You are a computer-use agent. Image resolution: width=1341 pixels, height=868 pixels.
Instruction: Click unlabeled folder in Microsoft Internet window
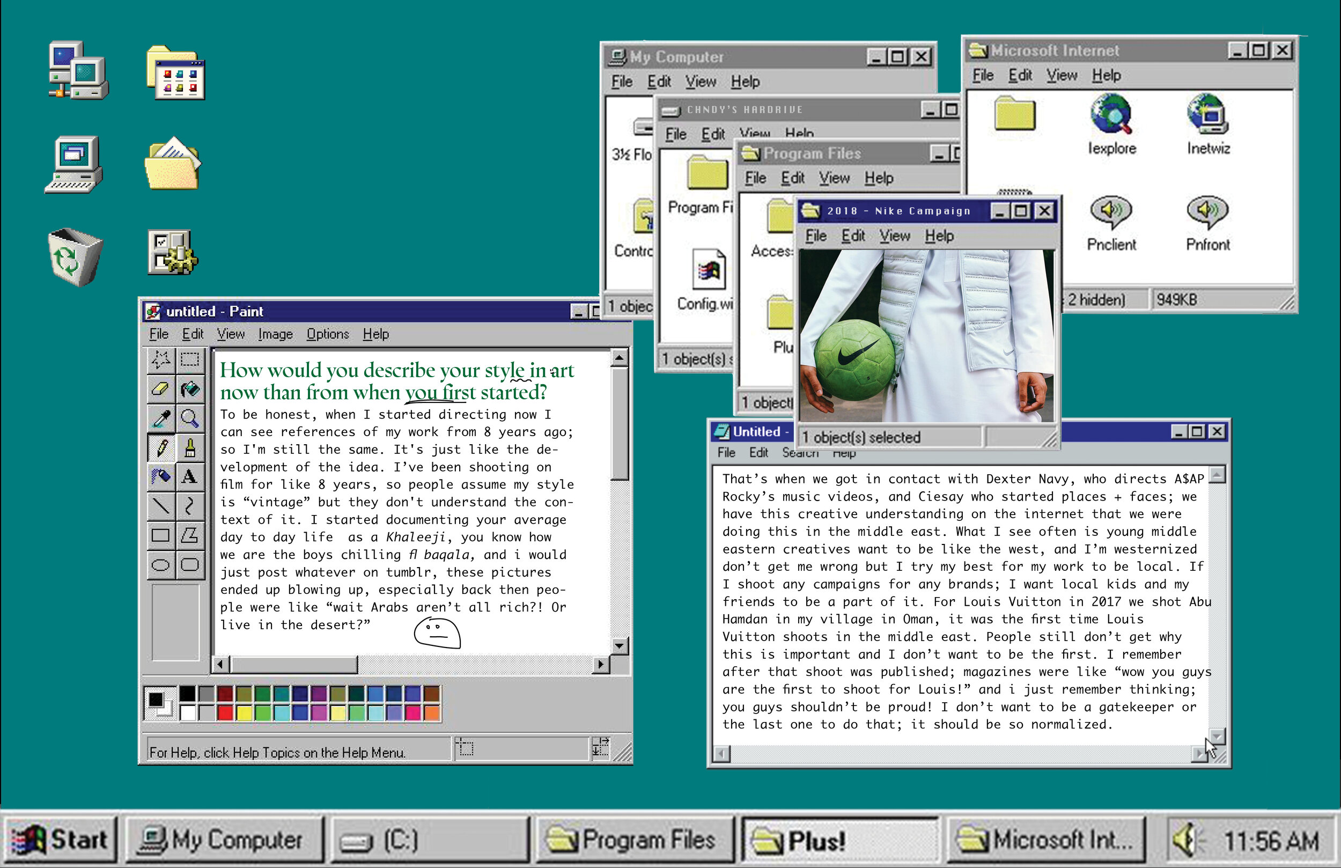(x=1015, y=113)
